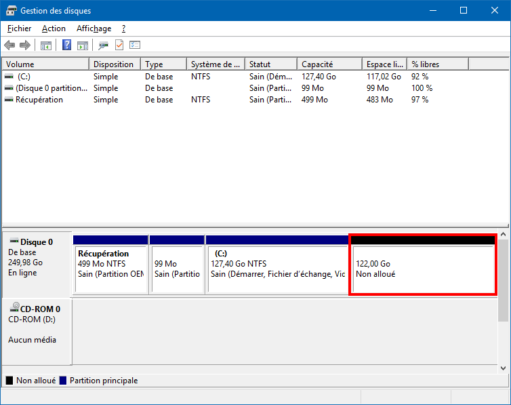Select the 99 Mo partition block
This screenshot has height=405, width=511.
[x=177, y=265]
